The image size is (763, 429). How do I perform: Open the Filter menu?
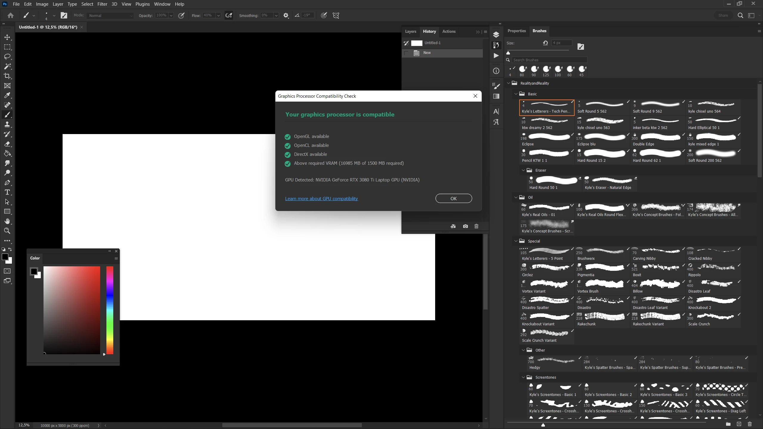[x=102, y=4]
